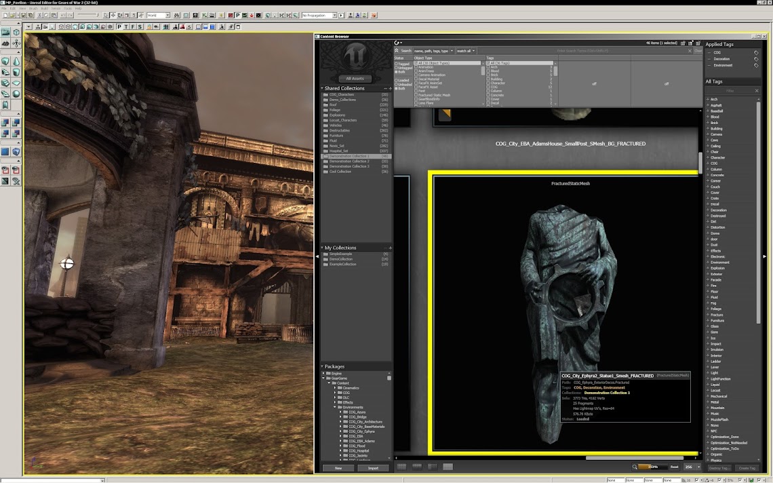Select the Untagged status radio button
The height and width of the screenshot is (483, 773).
tap(395, 68)
